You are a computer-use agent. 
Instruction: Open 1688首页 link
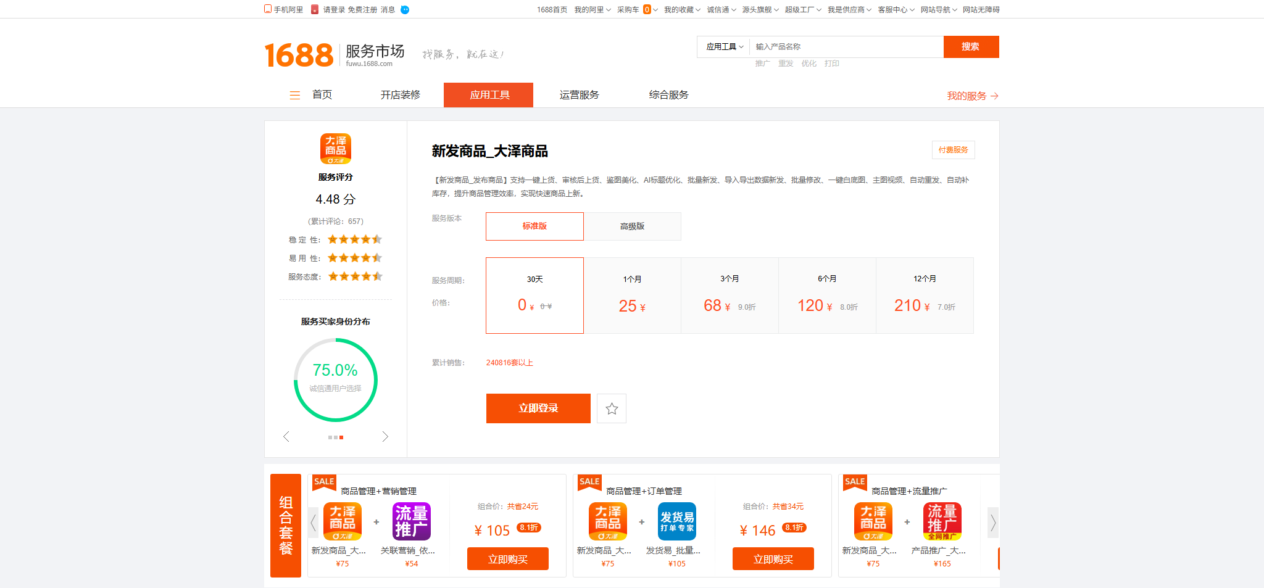point(552,9)
